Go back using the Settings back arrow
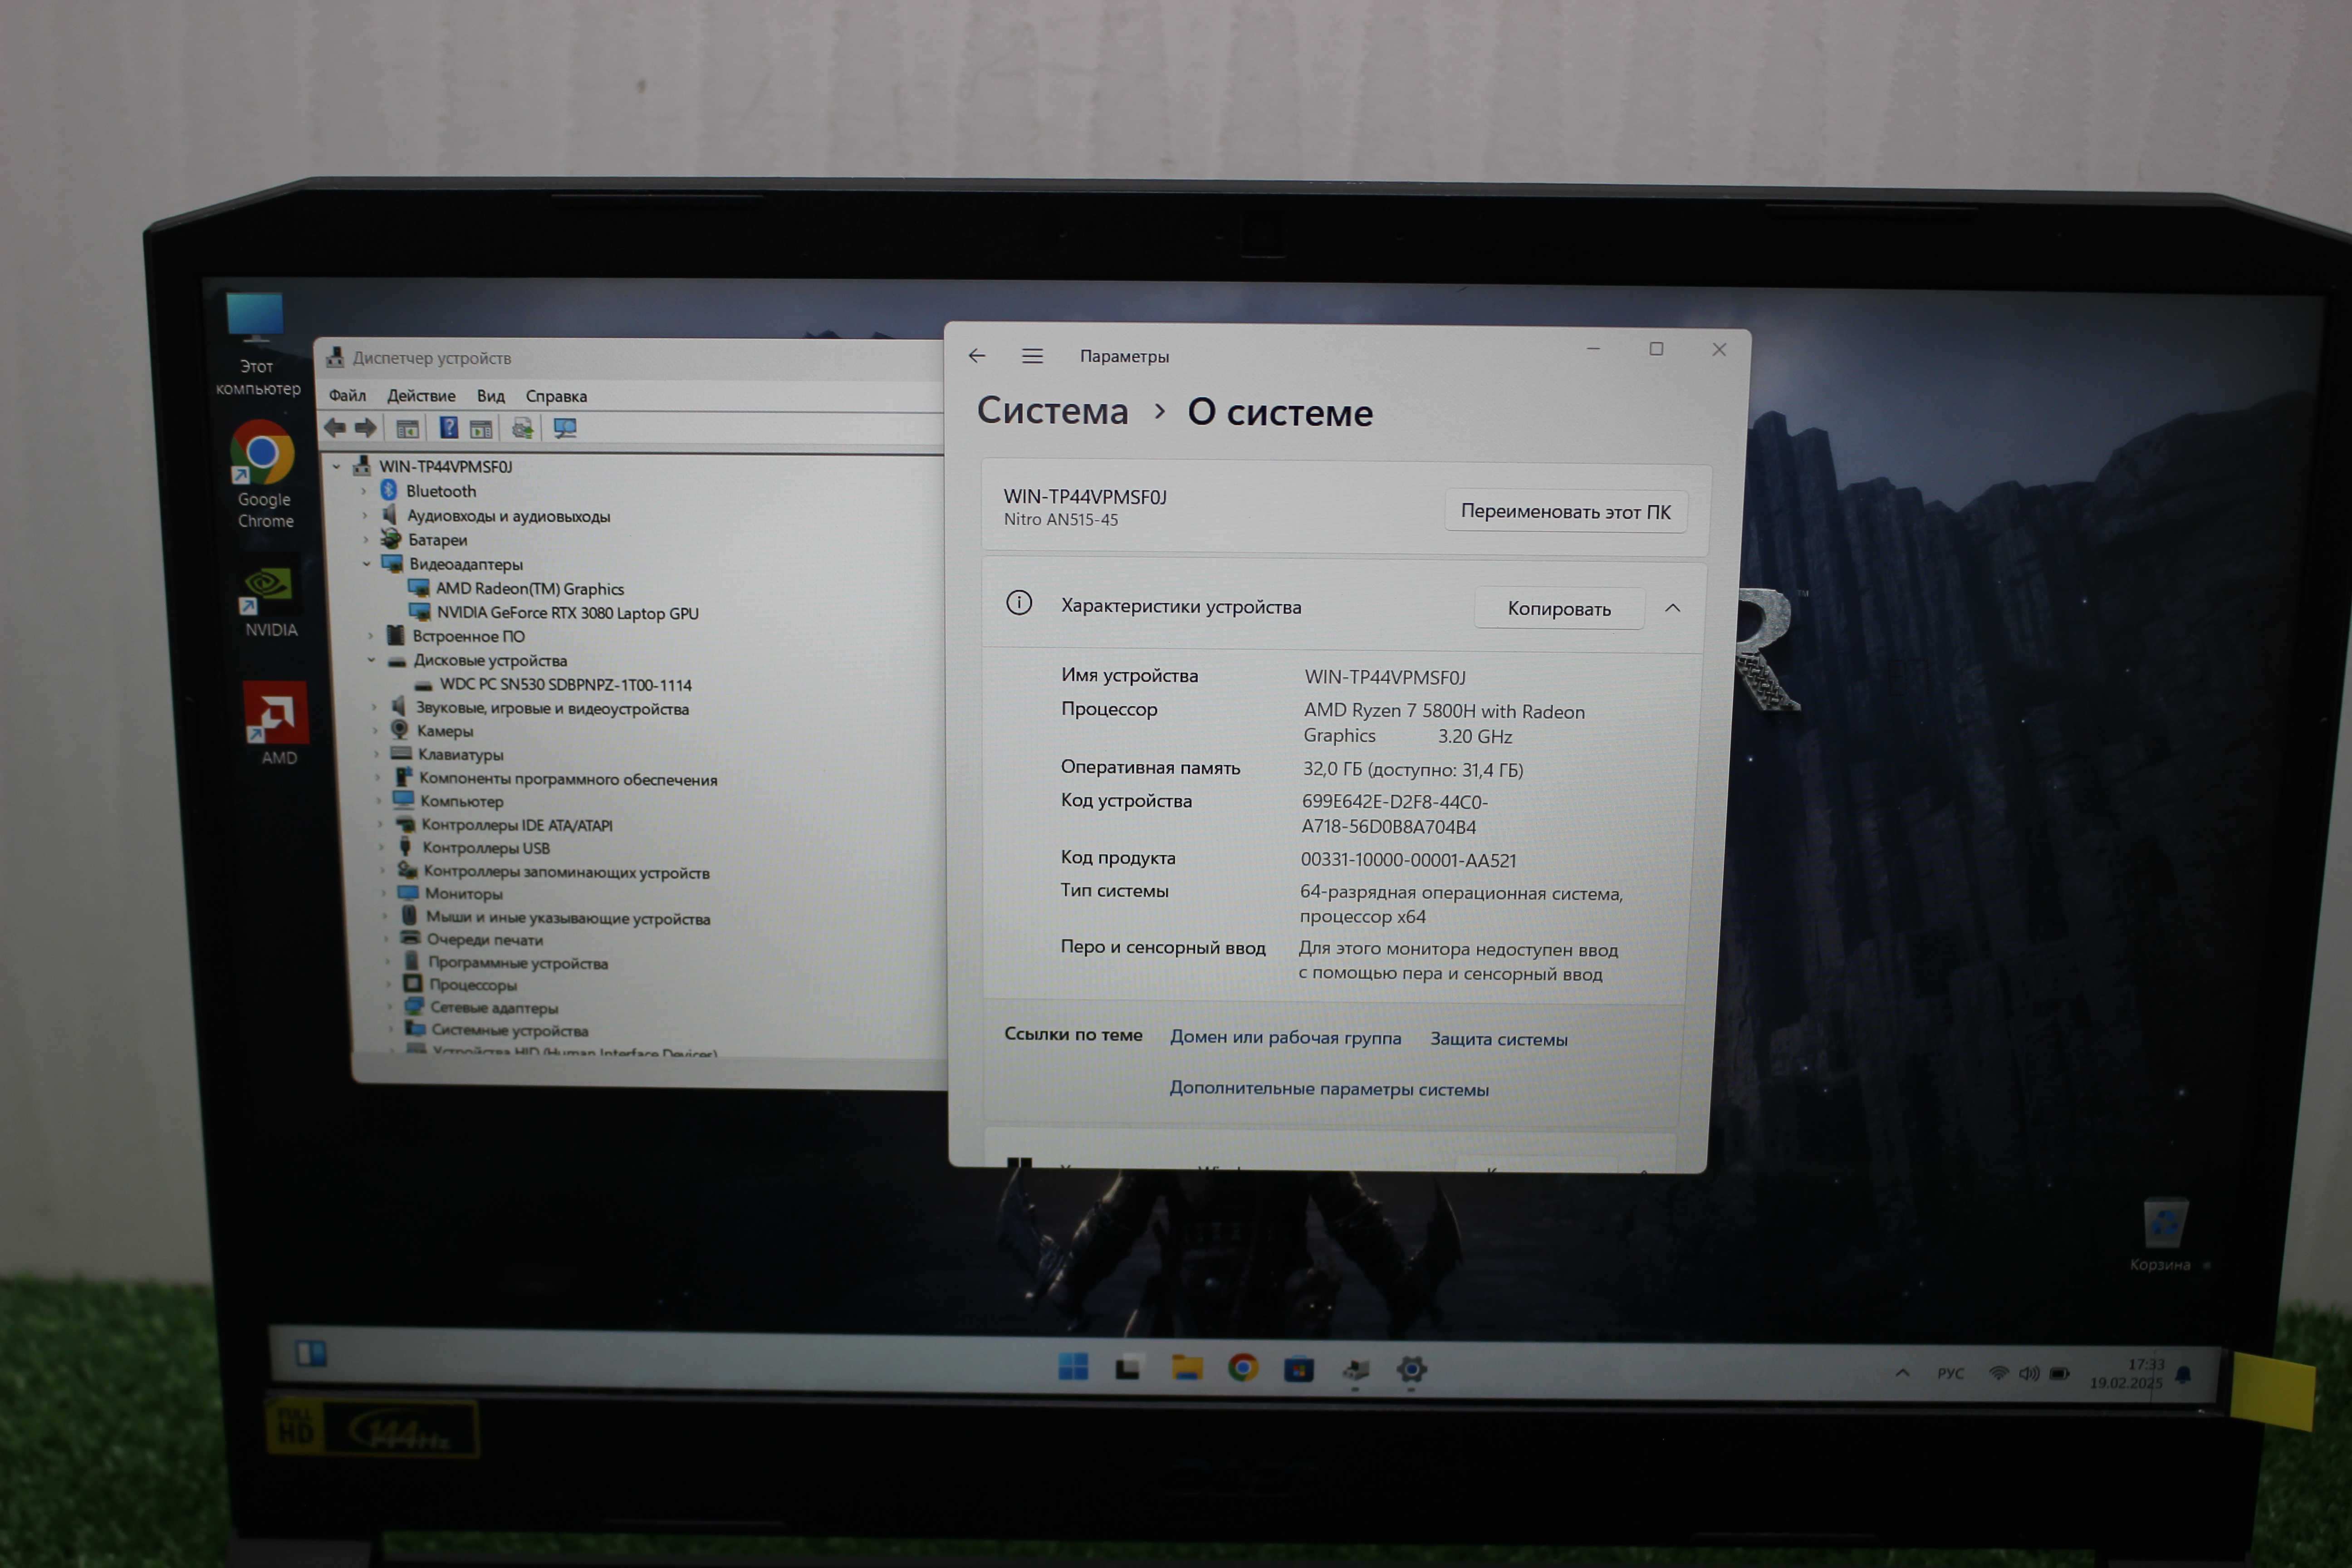This screenshot has height=1568, width=2352. (977, 356)
